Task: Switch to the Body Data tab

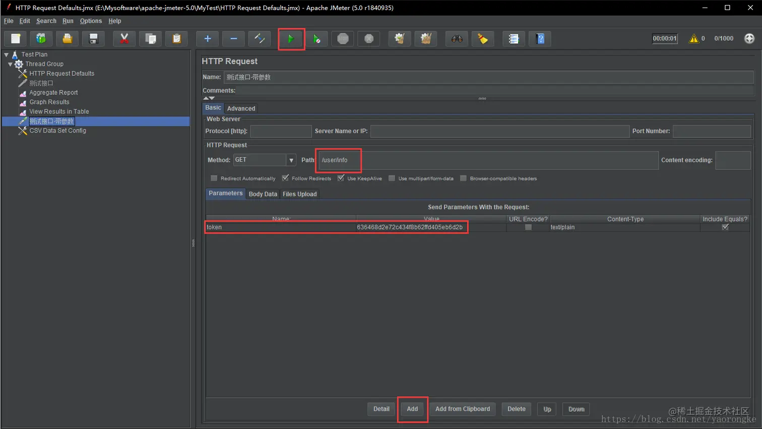Action: pyautogui.click(x=263, y=194)
